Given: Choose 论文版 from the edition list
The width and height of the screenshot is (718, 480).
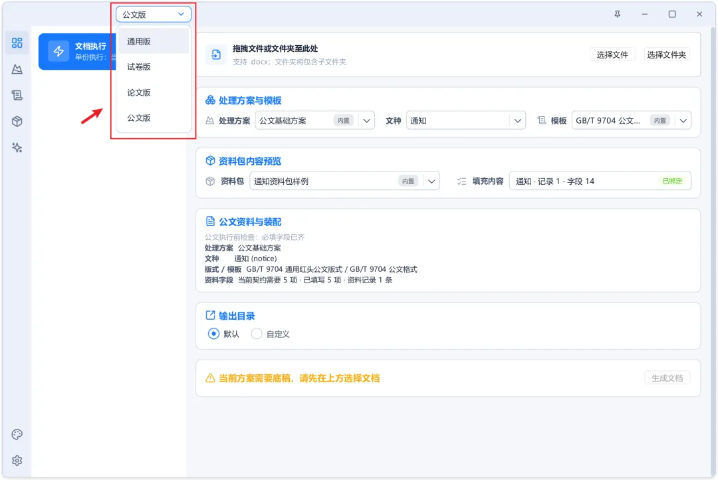Looking at the screenshot, I should (154, 92).
